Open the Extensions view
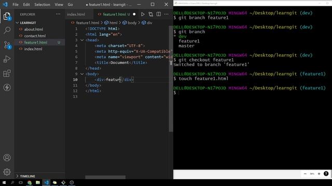332x186 pixels. pos(7,73)
